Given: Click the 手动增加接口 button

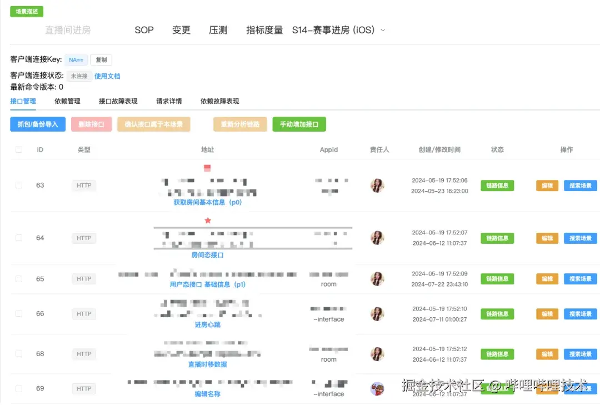Looking at the screenshot, I should (x=299, y=124).
